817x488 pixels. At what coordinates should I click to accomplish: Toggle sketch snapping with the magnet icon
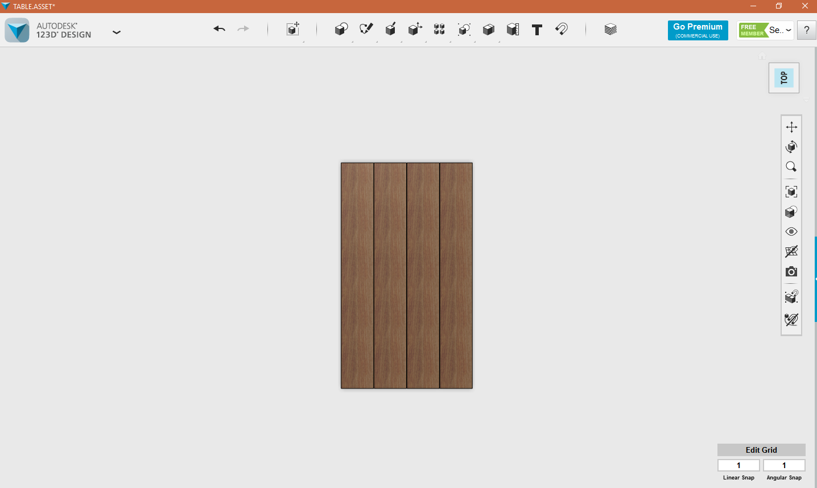pos(562,29)
